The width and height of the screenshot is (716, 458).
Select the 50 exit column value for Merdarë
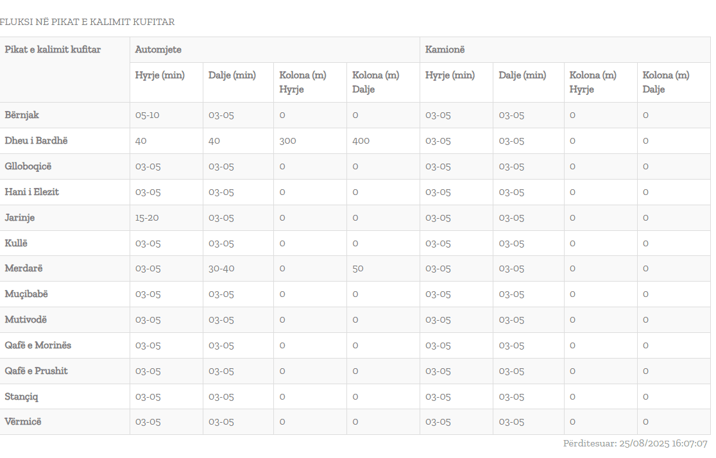[x=357, y=268]
